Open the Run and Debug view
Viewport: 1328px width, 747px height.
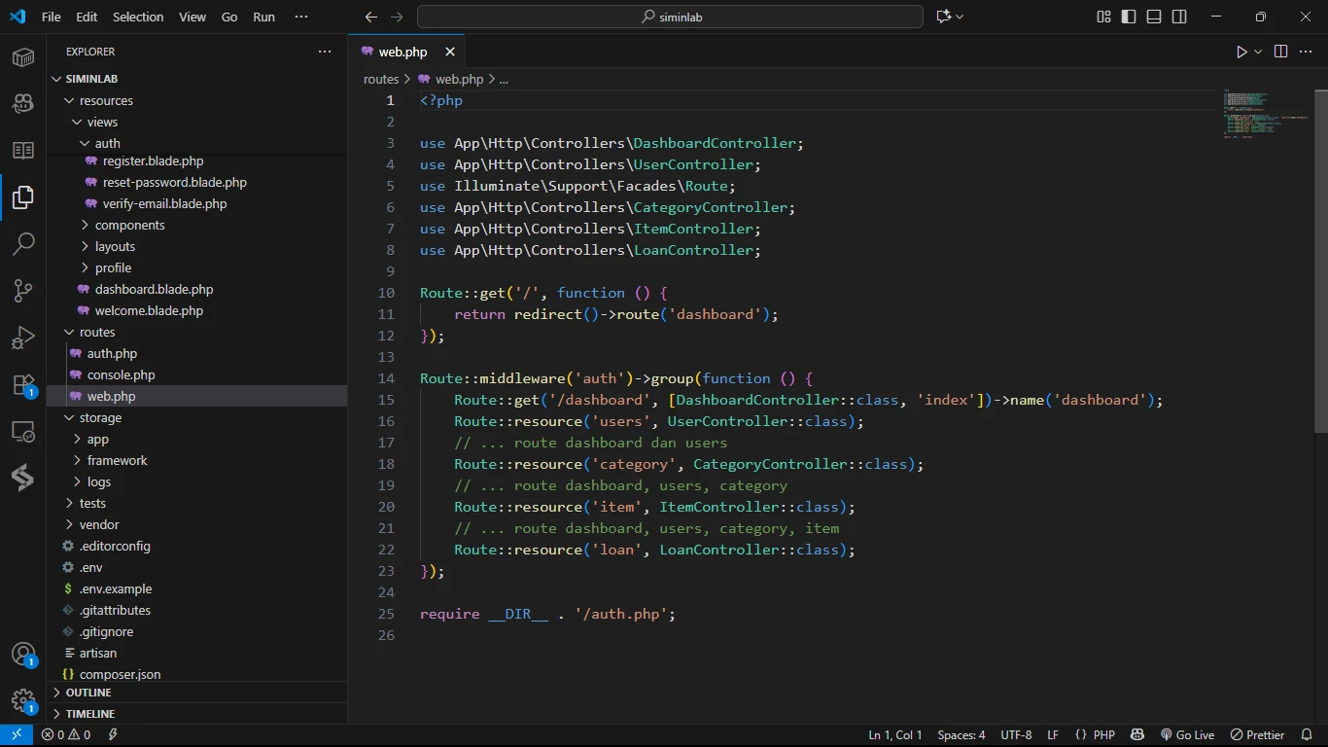23,338
